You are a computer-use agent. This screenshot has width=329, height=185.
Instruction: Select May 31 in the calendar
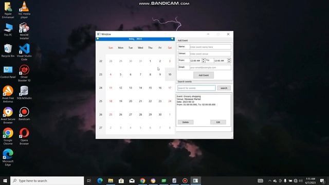140,61
